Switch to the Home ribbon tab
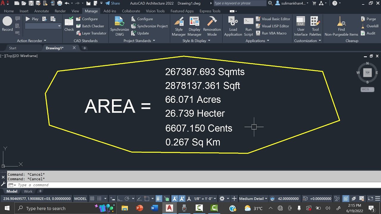This screenshot has height=214, width=381. coord(9,11)
